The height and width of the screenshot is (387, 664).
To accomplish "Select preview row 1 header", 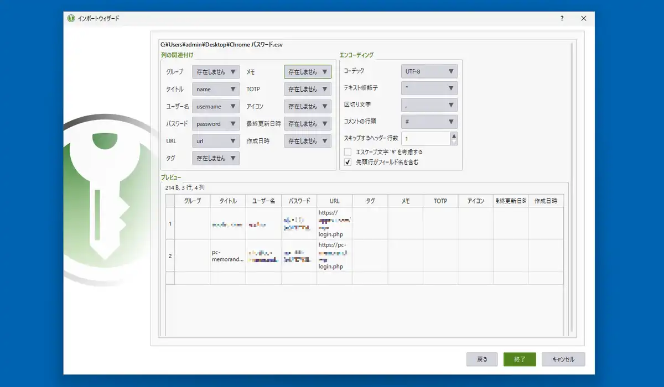I will pos(170,223).
